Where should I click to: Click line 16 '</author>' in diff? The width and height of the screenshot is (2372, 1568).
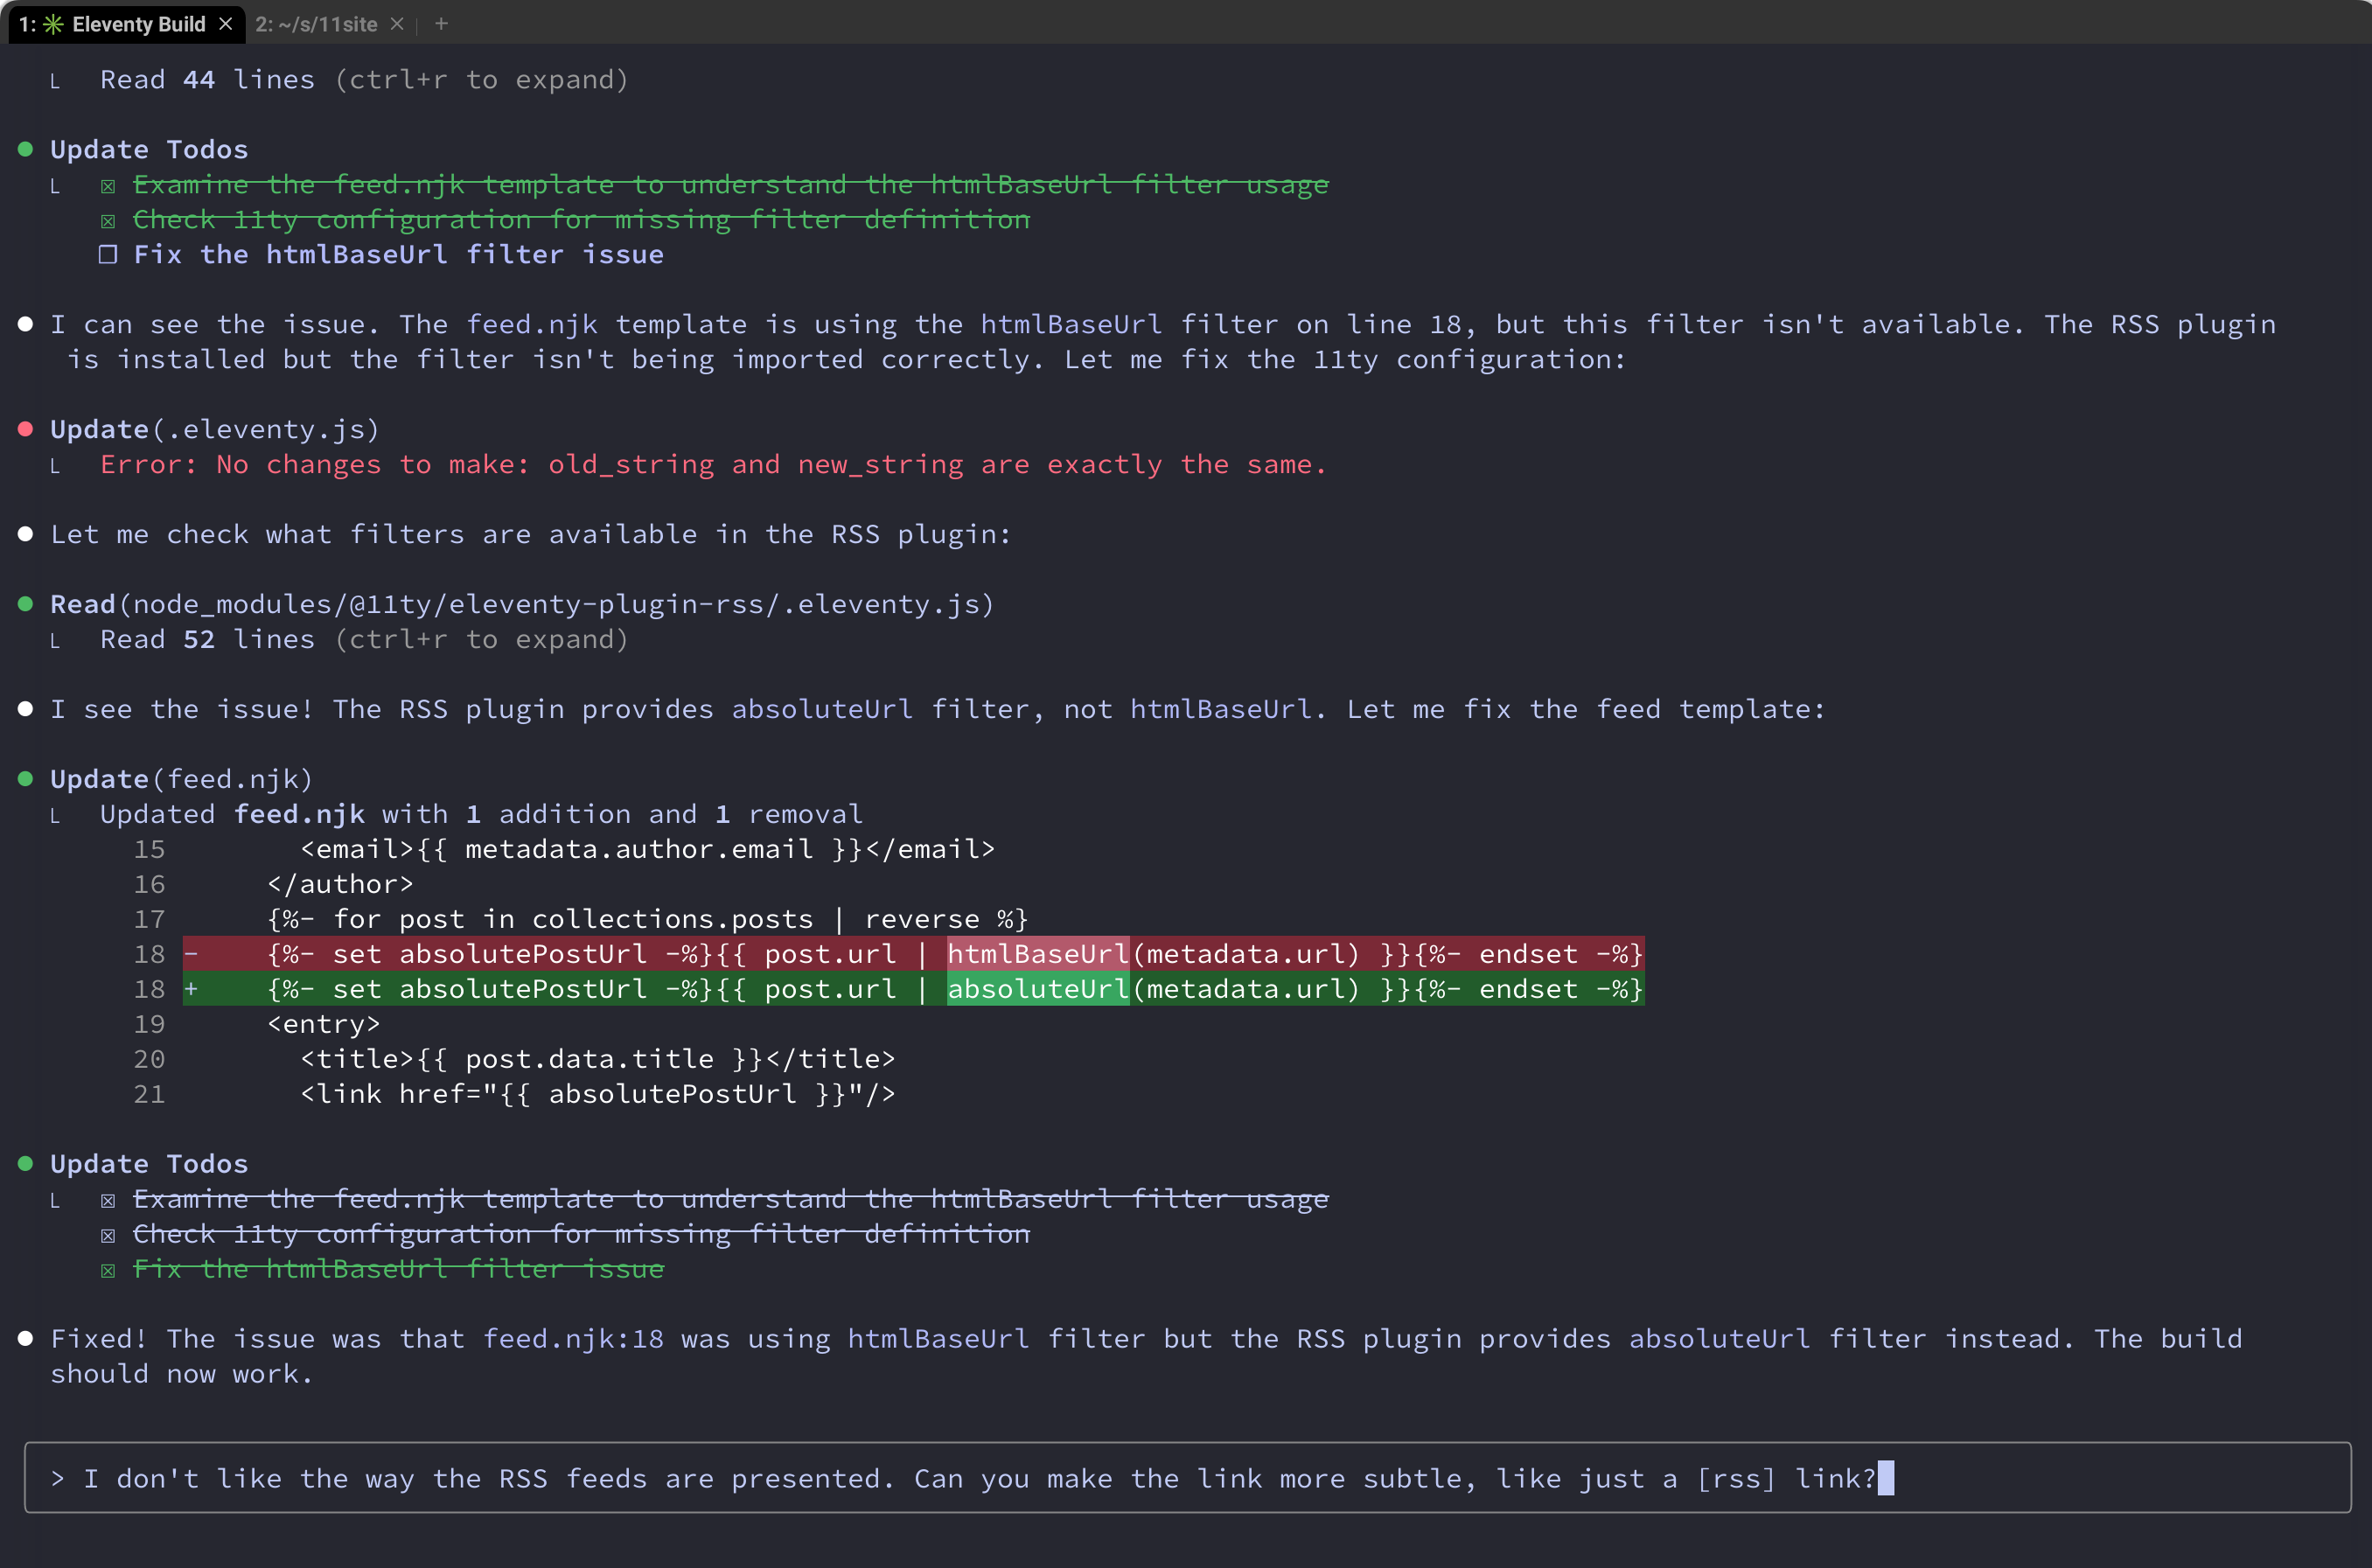[340, 884]
